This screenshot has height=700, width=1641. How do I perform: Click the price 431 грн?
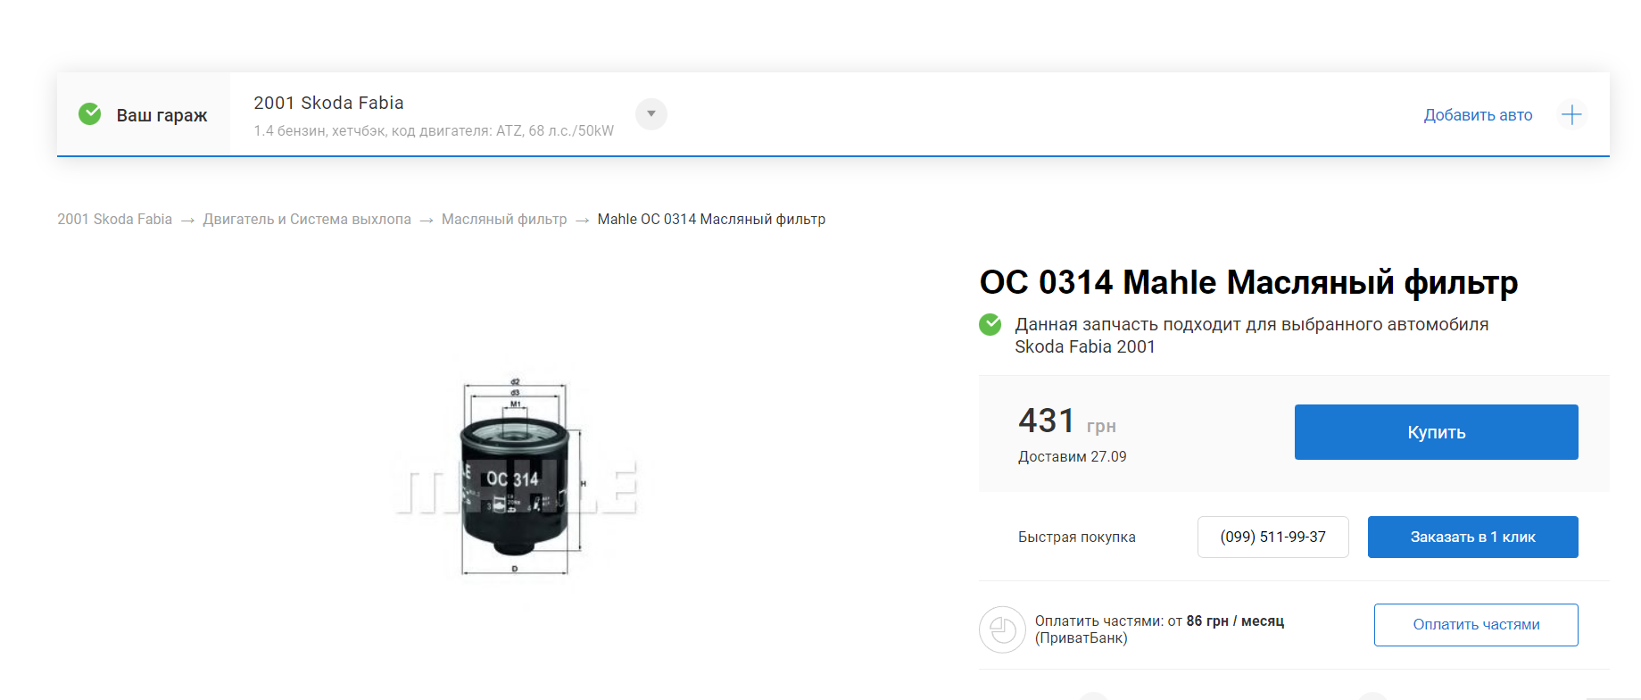point(1067,421)
